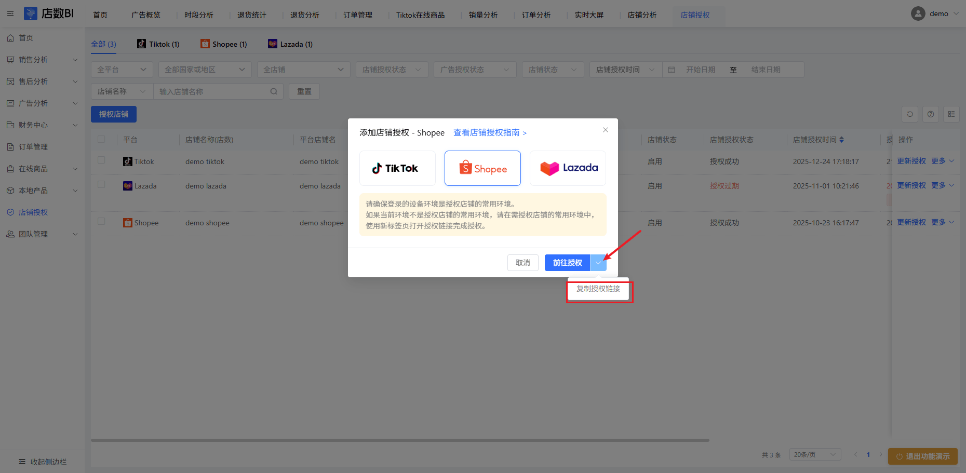Click the 订单管理 sidebar icon

point(10,147)
